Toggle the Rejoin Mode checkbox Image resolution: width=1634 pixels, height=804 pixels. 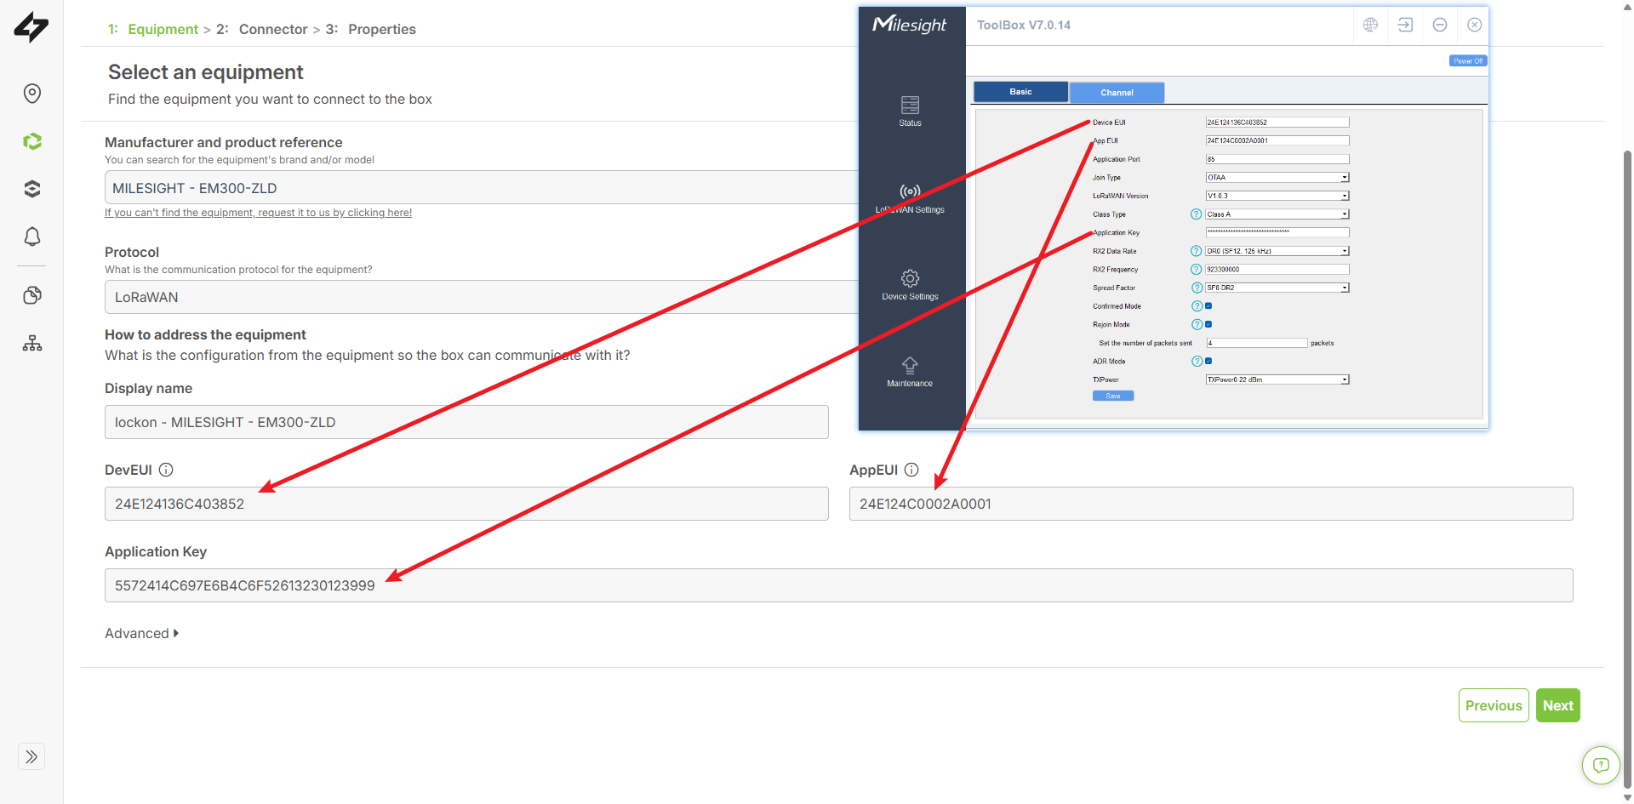tap(1208, 324)
